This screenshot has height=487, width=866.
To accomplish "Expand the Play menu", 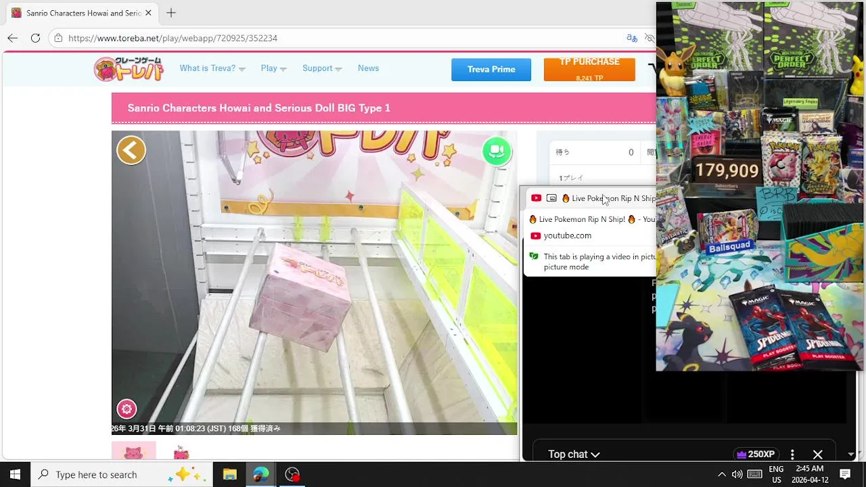I will coord(273,68).
